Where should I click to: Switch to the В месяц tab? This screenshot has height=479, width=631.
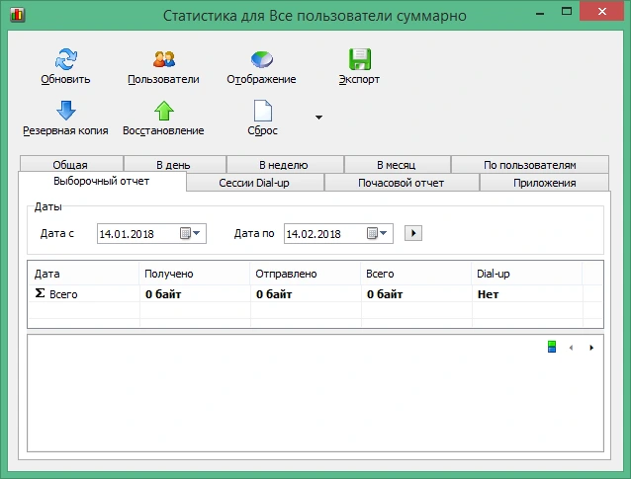398,164
